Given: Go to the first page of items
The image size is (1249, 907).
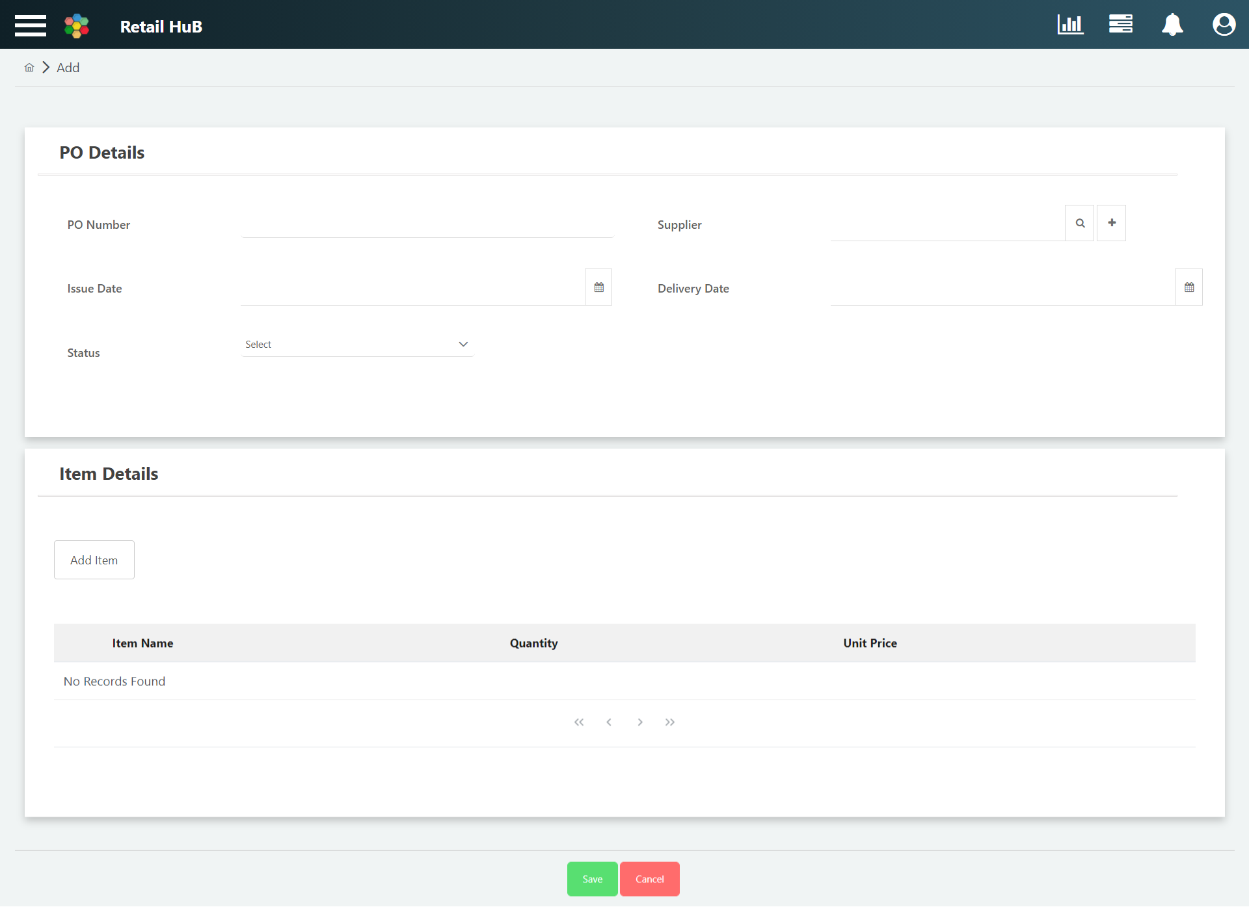Looking at the screenshot, I should click(579, 722).
